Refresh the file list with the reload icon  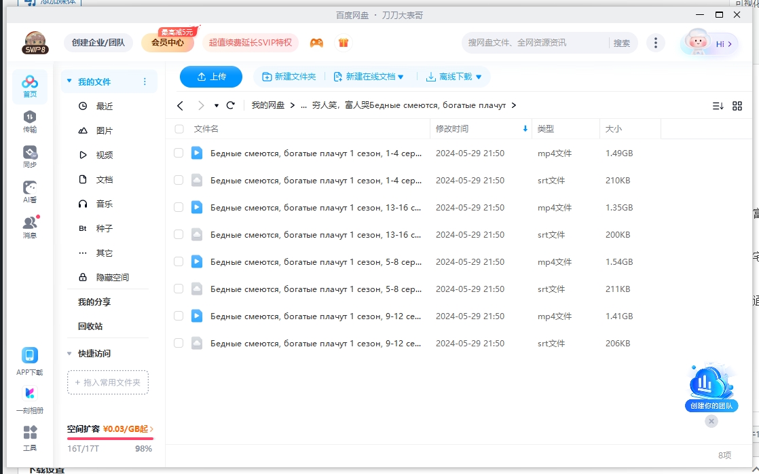click(x=231, y=106)
